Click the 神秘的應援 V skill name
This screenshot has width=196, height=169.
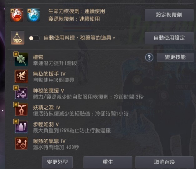tap(49, 91)
